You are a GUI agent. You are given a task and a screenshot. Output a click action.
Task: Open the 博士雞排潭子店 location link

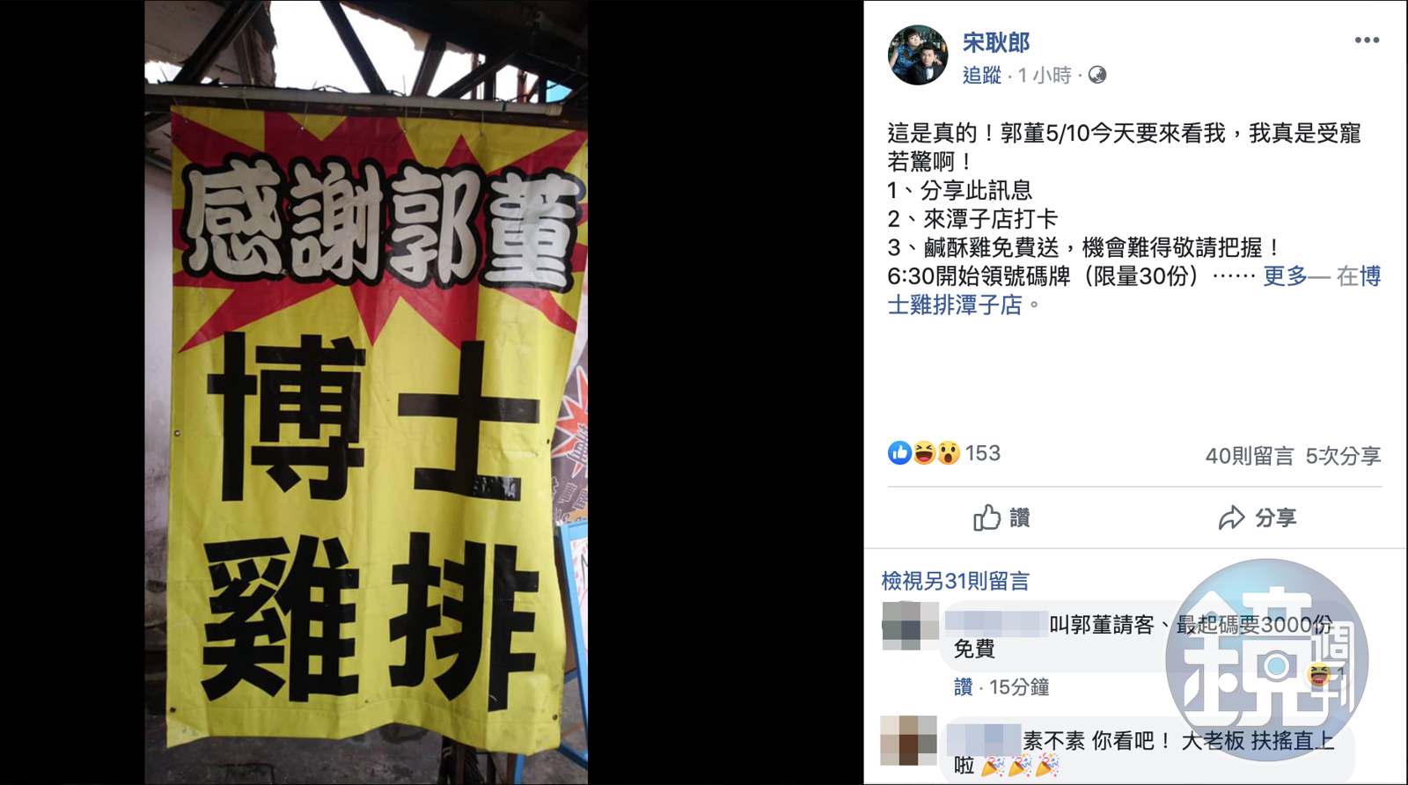point(1134,290)
